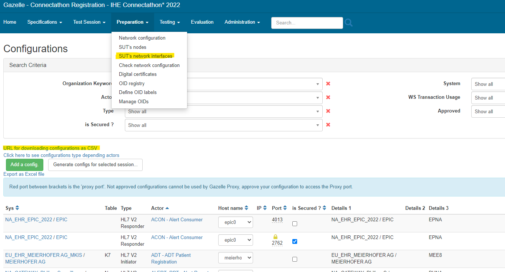Reset the is Secured filter red X
This screenshot has width=505, height=272.
328,125
